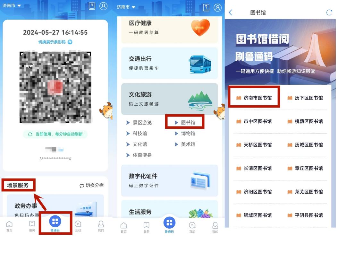Screen dimensions: 337x253
Task: Click the heart icon of 医疗健康
Action: 200,28
